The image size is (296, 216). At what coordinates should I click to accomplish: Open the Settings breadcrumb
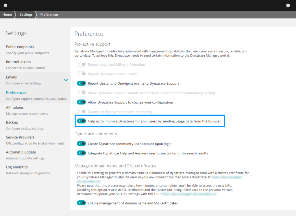coord(26,14)
